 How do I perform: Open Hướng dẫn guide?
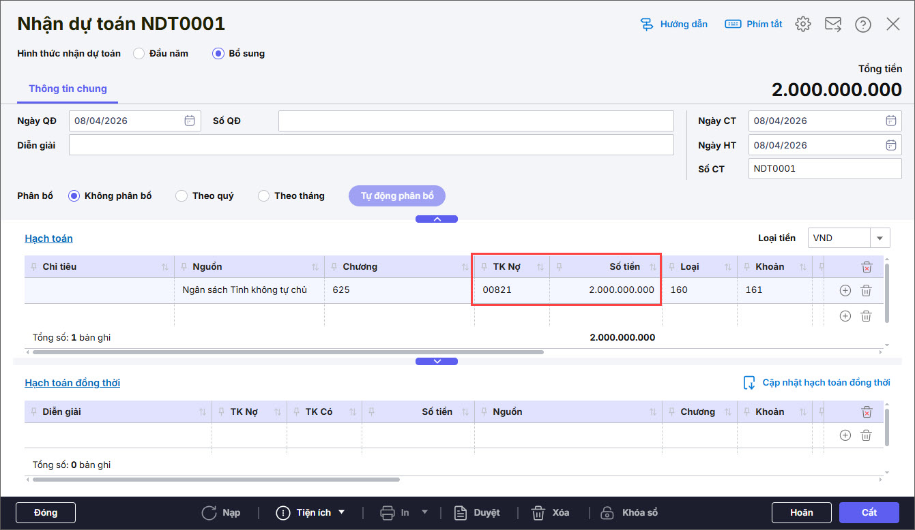(674, 25)
